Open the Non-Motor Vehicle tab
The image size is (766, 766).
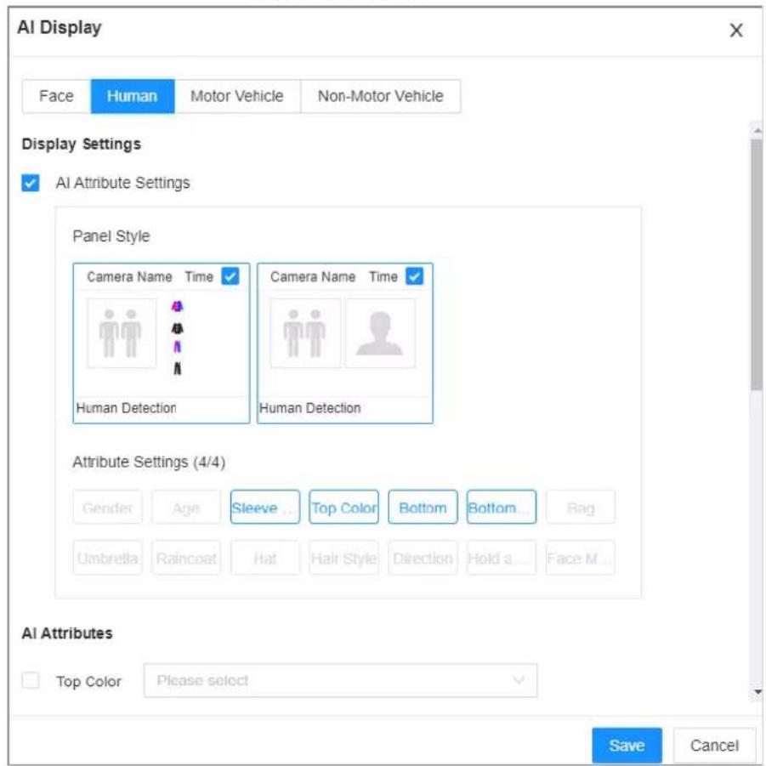(381, 96)
